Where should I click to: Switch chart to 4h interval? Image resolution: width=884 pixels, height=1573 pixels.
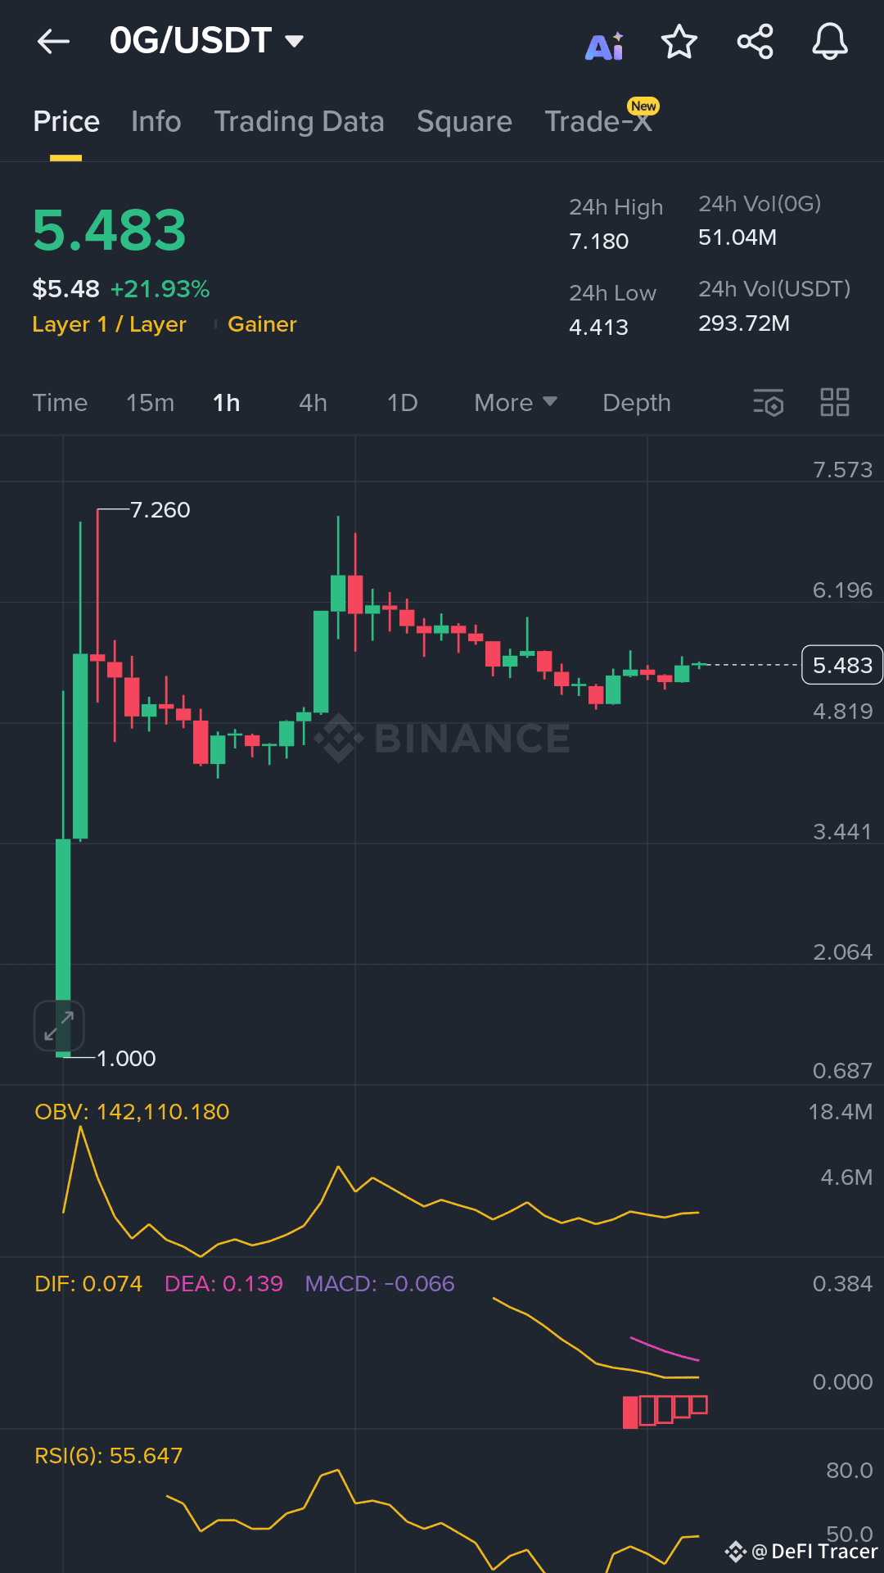(x=313, y=403)
